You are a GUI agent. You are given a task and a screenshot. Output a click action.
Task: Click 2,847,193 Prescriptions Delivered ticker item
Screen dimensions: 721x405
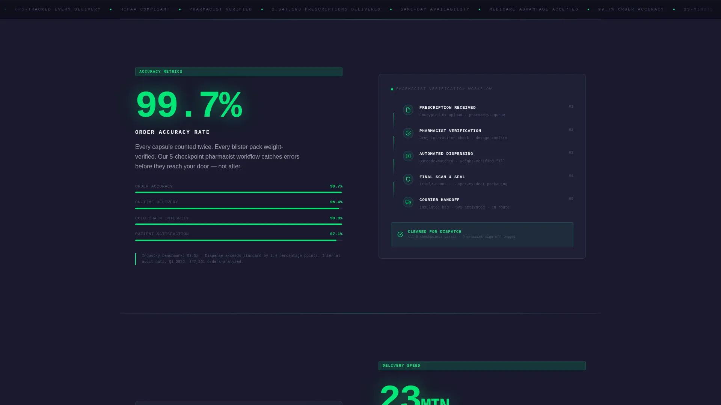326,9
